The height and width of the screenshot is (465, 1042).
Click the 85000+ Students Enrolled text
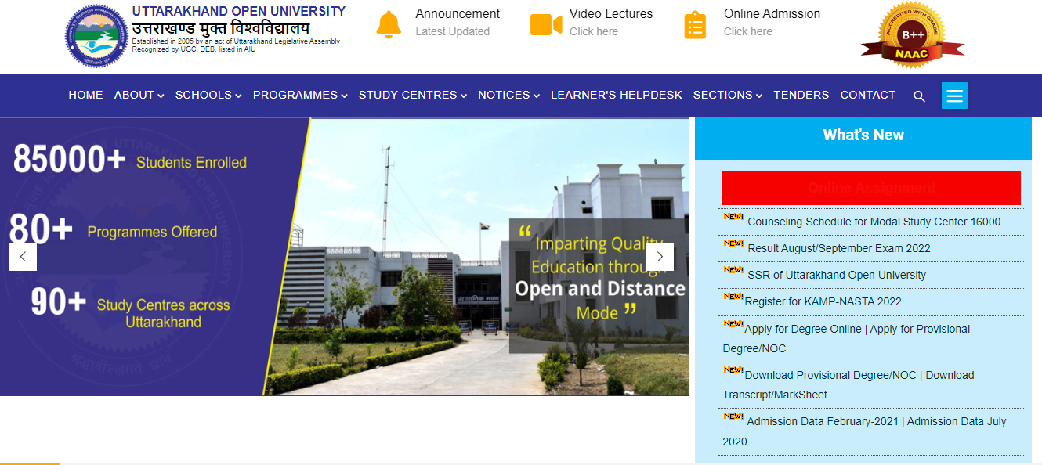pos(130,160)
